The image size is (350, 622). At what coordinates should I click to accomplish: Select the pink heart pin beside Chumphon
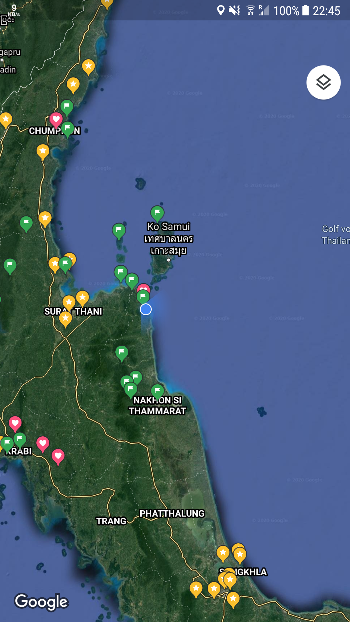[x=56, y=120]
